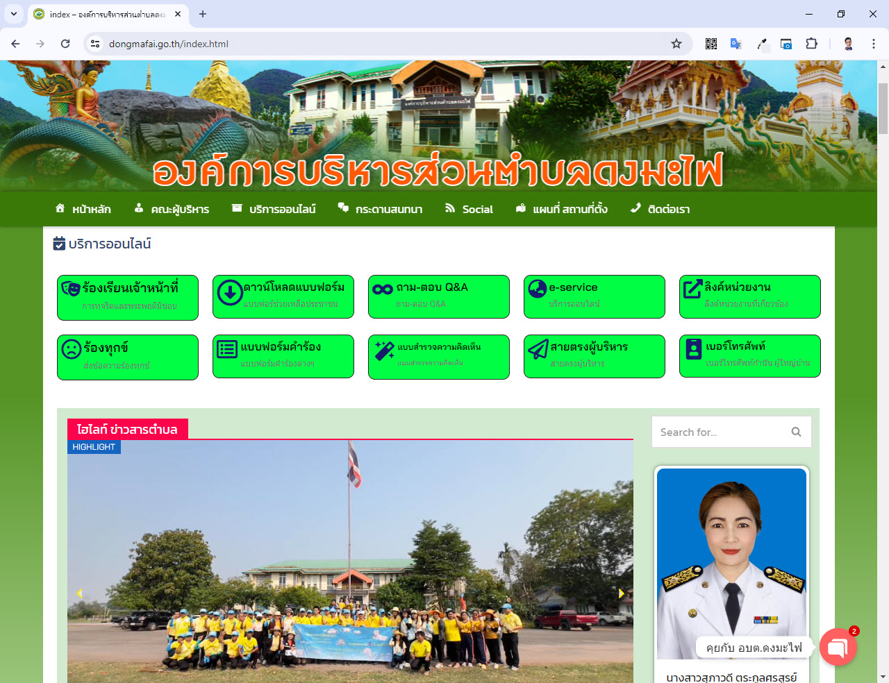The width and height of the screenshot is (889, 683).
Task: Bookmark this page with star icon
Action: pyautogui.click(x=676, y=44)
